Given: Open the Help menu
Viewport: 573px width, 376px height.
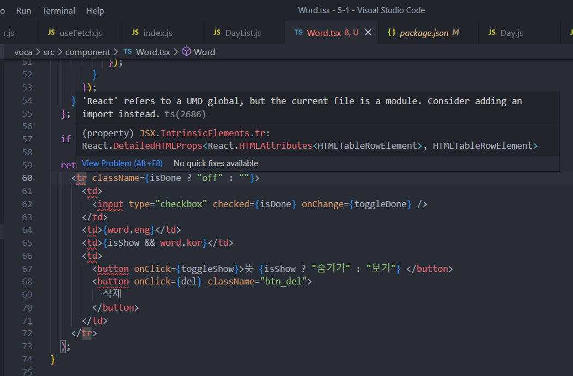Looking at the screenshot, I should pyautogui.click(x=95, y=10).
